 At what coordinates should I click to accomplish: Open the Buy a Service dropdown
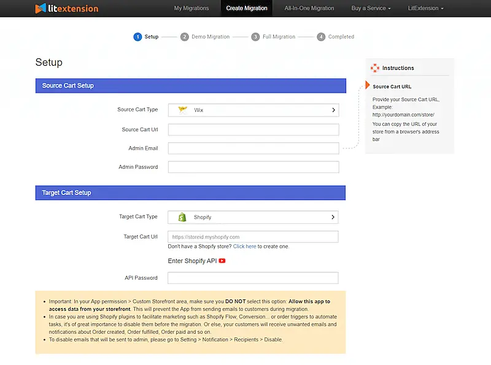click(371, 9)
